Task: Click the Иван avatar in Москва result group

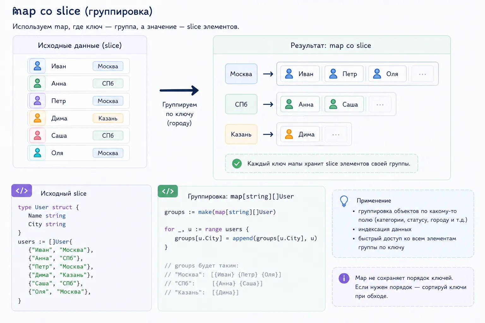Action: click(289, 73)
